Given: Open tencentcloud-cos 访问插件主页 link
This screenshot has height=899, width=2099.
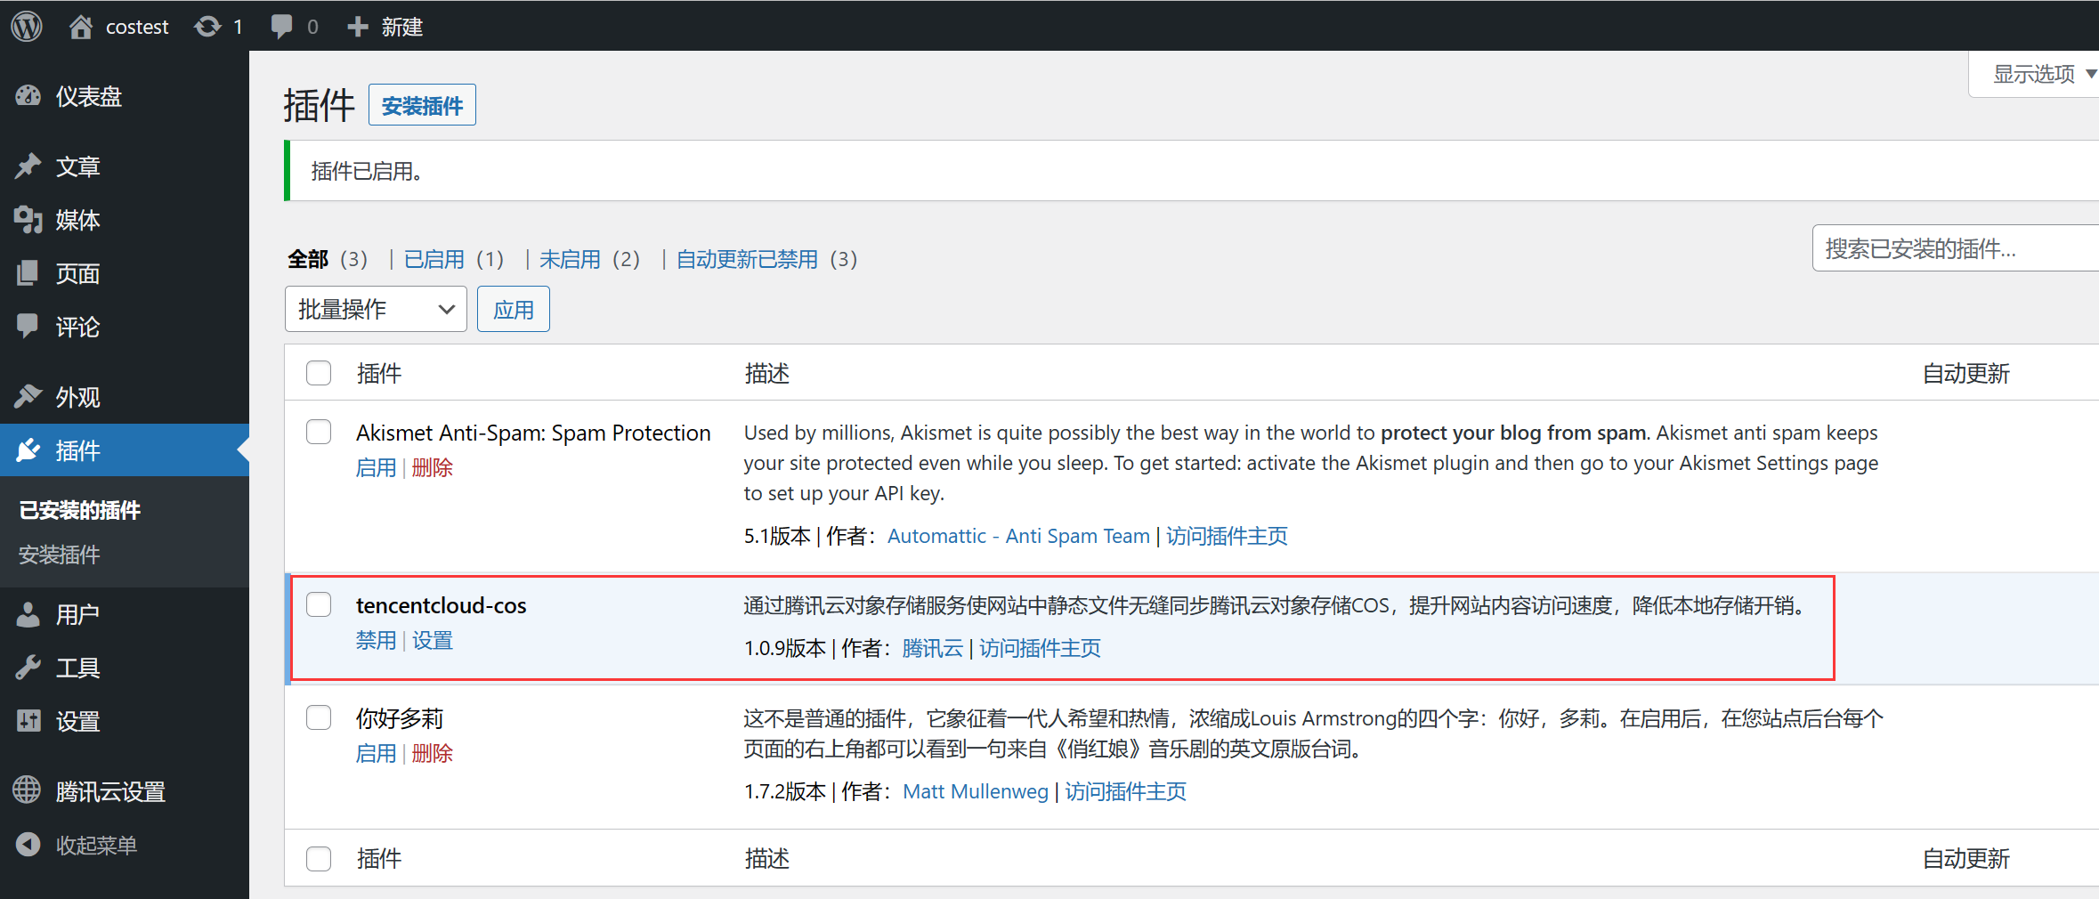Looking at the screenshot, I should (1040, 648).
